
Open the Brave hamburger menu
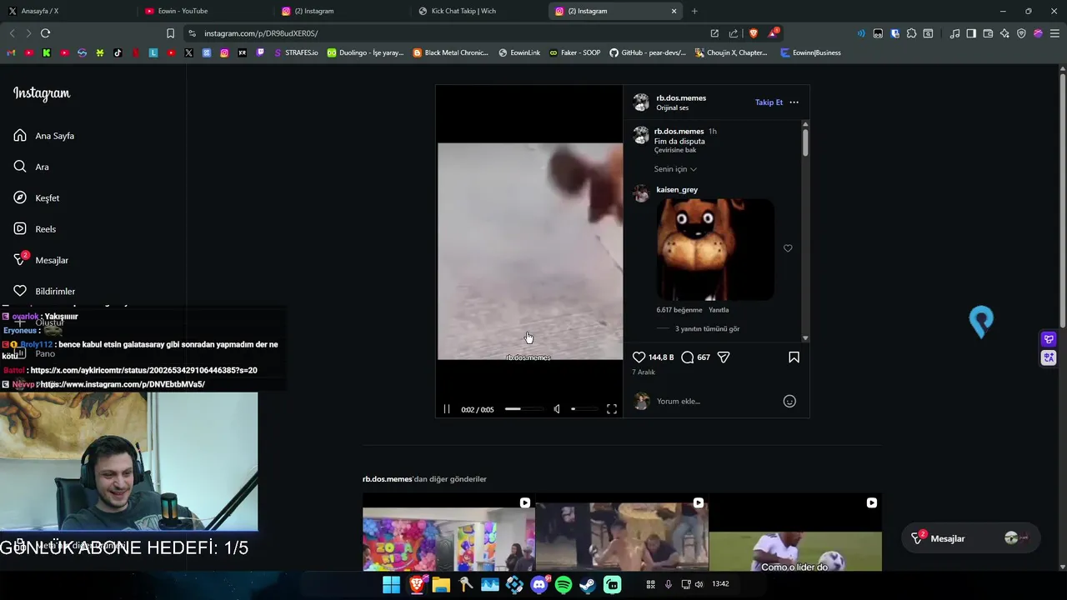pos(1054,33)
